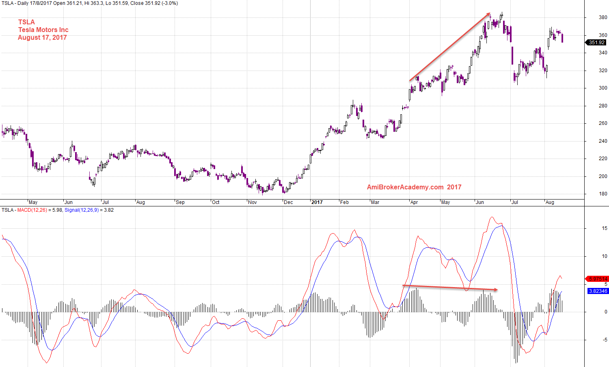Click the 'Jun' 2016 time axis label

coord(69,202)
